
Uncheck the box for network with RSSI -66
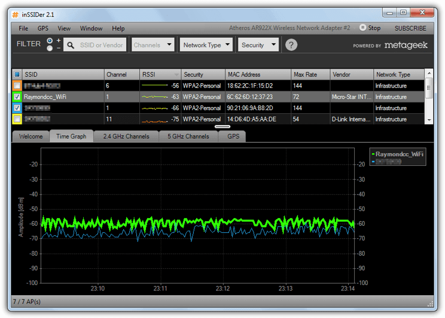17,108
